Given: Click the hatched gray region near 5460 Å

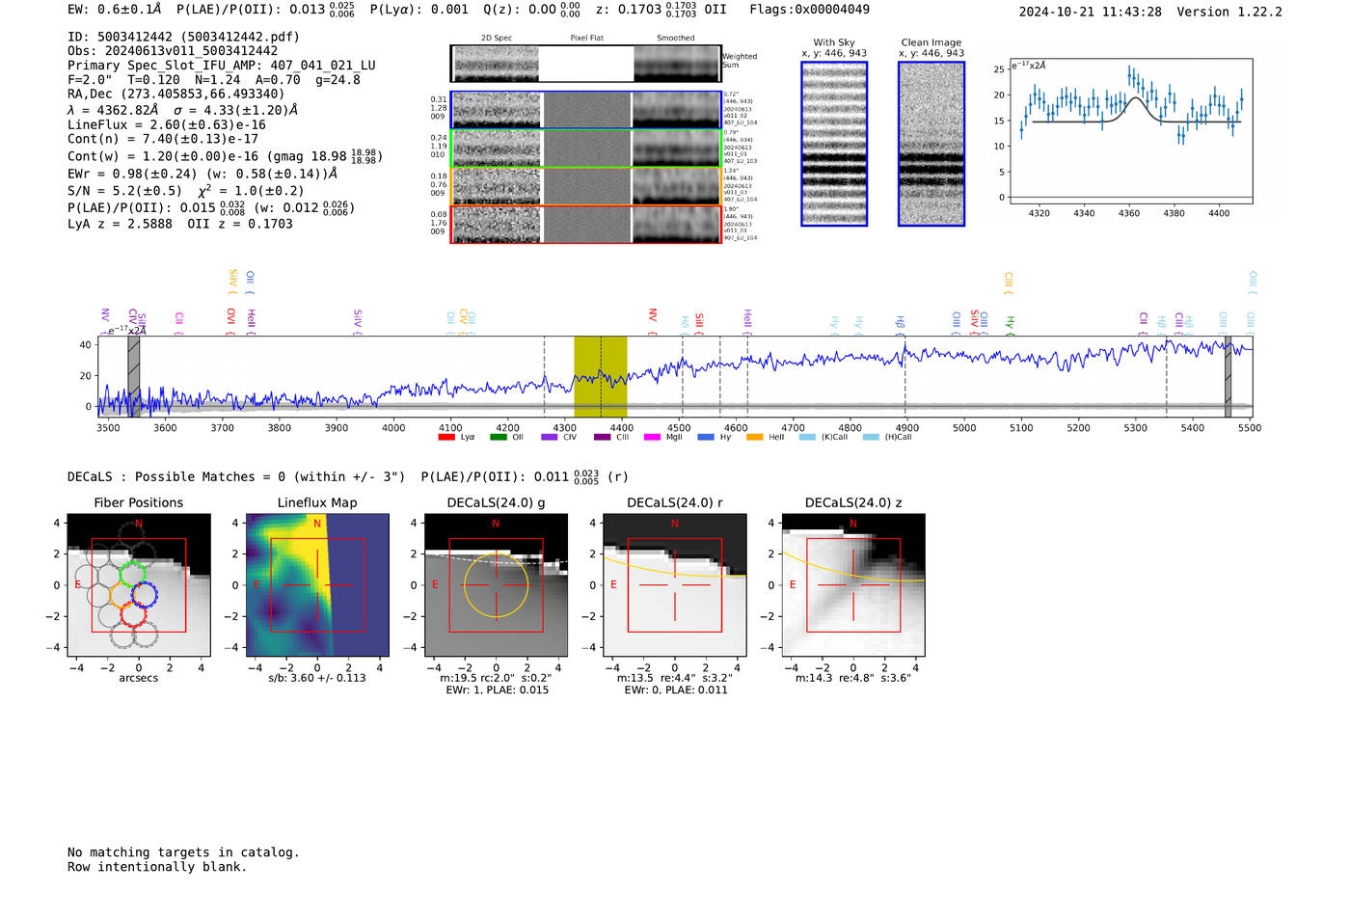Looking at the screenshot, I should coord(1228,376).
